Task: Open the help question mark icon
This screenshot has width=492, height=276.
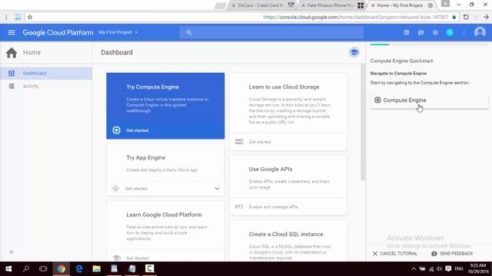Action: click(x=435, y=32)
